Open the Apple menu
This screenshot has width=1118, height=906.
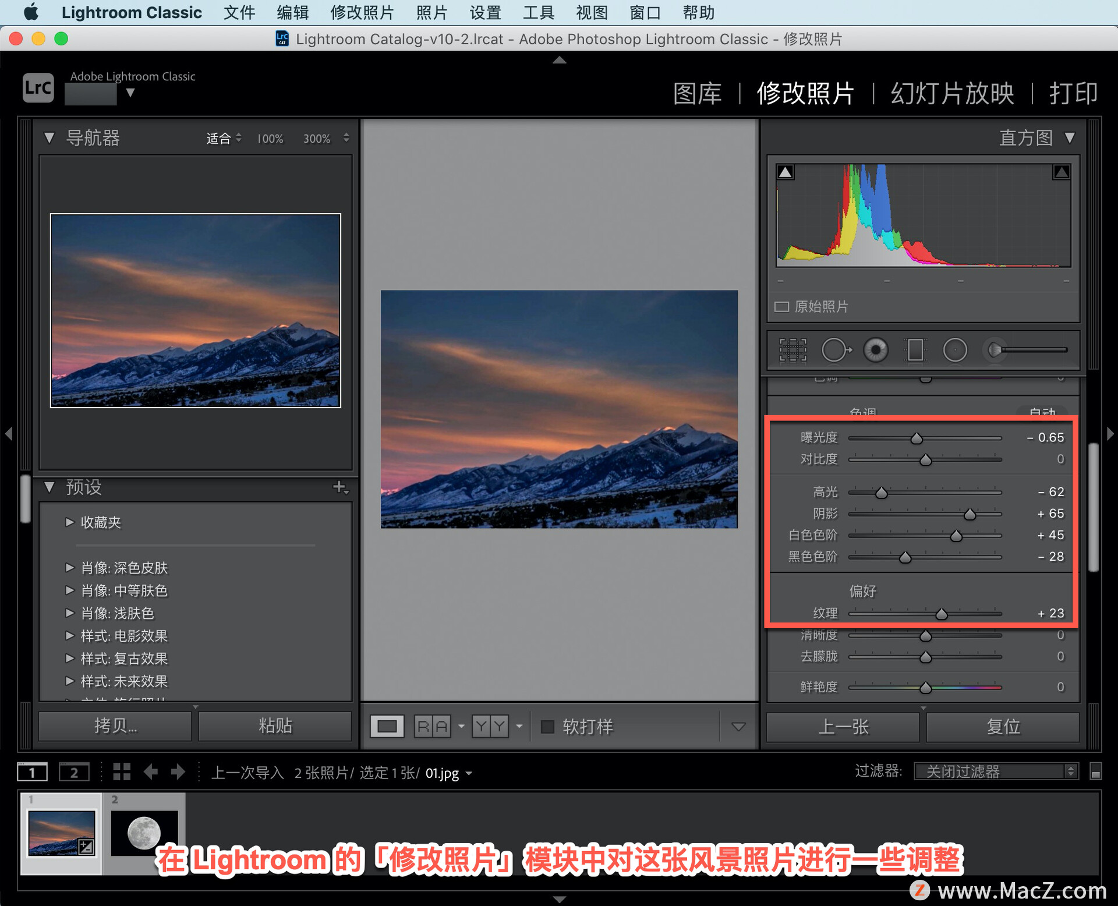tap(30, 12)
